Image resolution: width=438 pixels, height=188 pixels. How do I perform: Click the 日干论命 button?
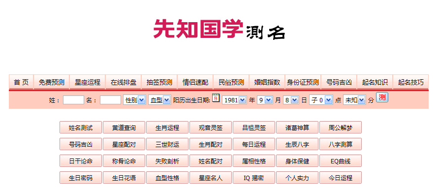pyautogui.click(x=81, y=161)
